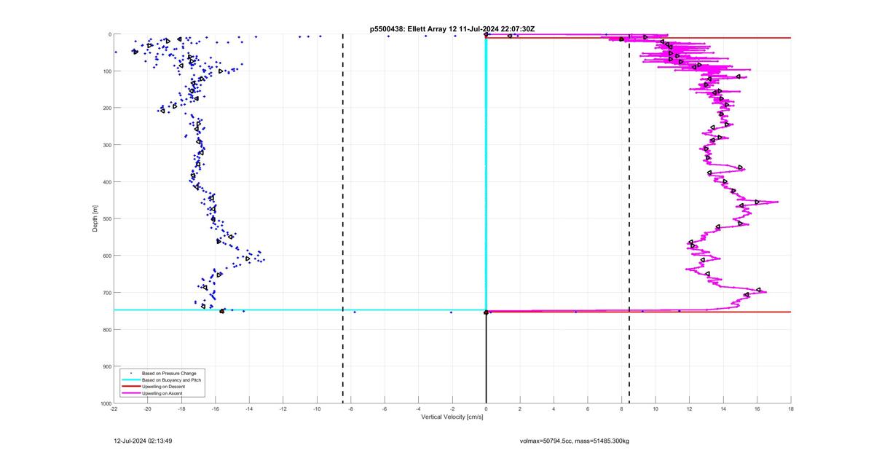This screenshot has height=453, width=874.
Task: Select the 'Vertical Velocity [cm/s]' axis label
Action: coord(452,417)
